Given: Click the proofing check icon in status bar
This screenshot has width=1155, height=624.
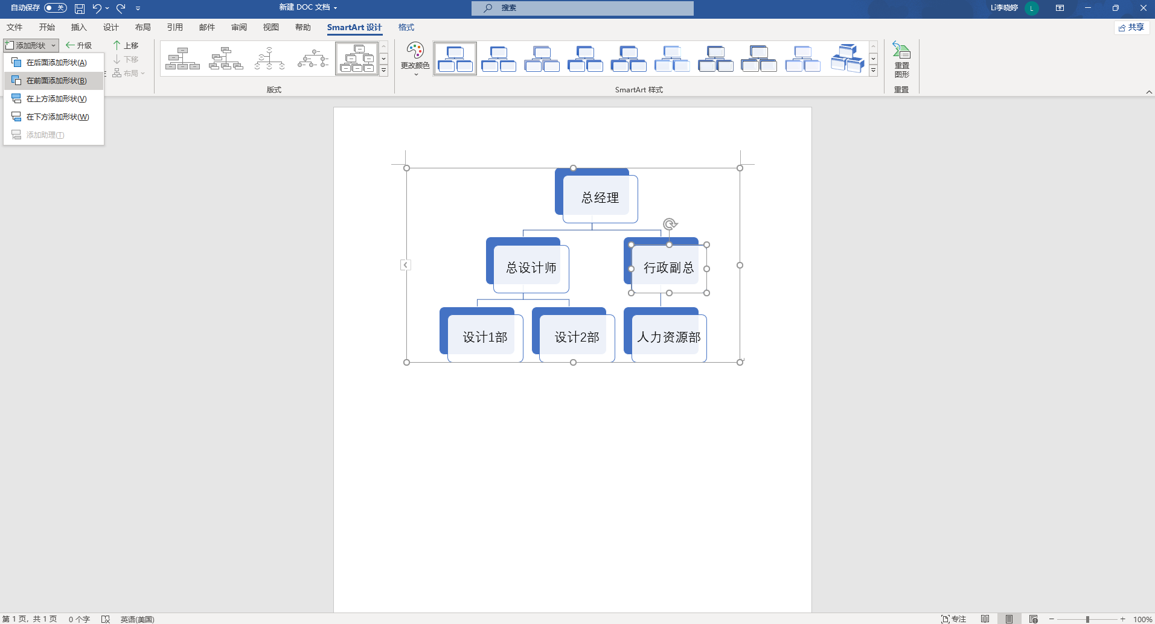Looking at the screenshot, I should click(106, 619).
